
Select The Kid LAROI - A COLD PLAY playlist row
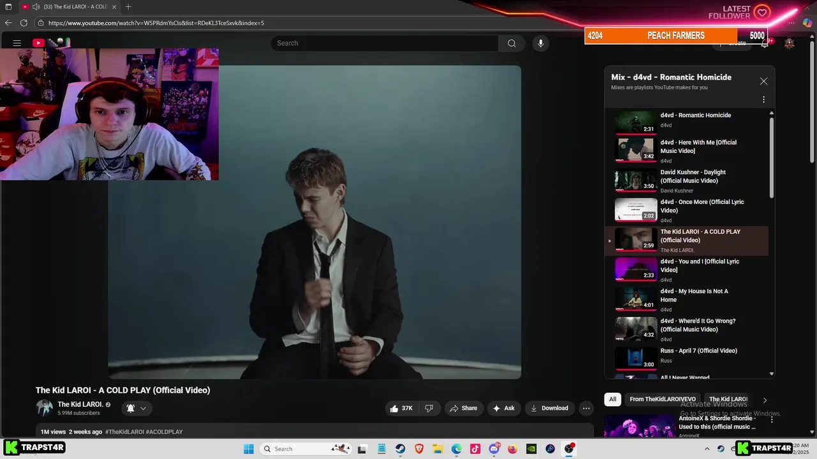pyautogui.click(x=687, y=240)
